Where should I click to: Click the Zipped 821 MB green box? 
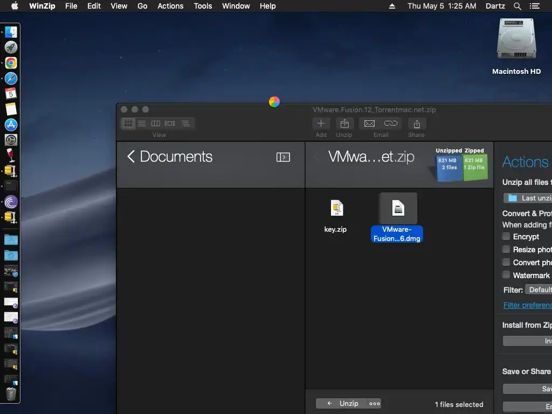[x=475, y=167]
